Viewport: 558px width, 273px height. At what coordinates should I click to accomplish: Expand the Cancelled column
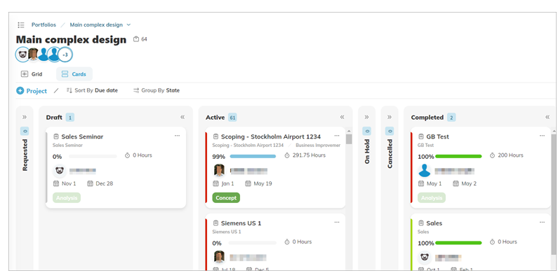(x=390, y=117)
